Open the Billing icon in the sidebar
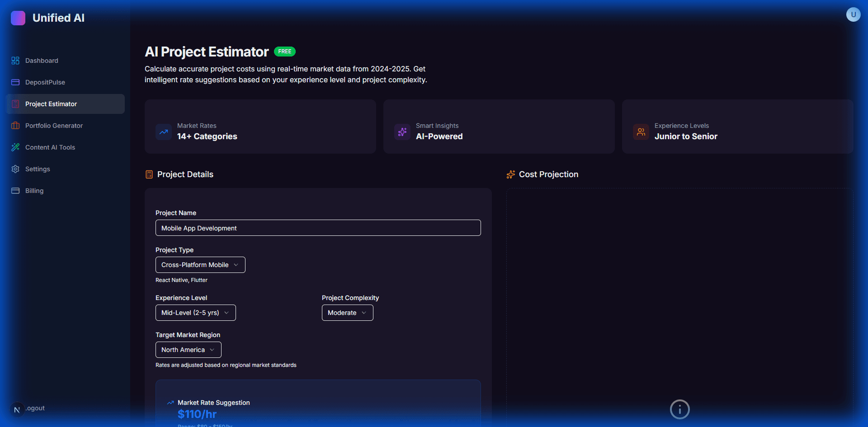The width and height of the screenshot is (868, 427). [15, 190]
